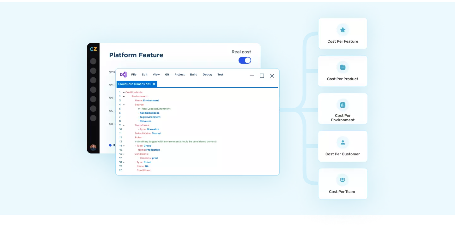The image size is (455, 228).
Task: Open the user avatar in the sidebar
Action: 93,147
